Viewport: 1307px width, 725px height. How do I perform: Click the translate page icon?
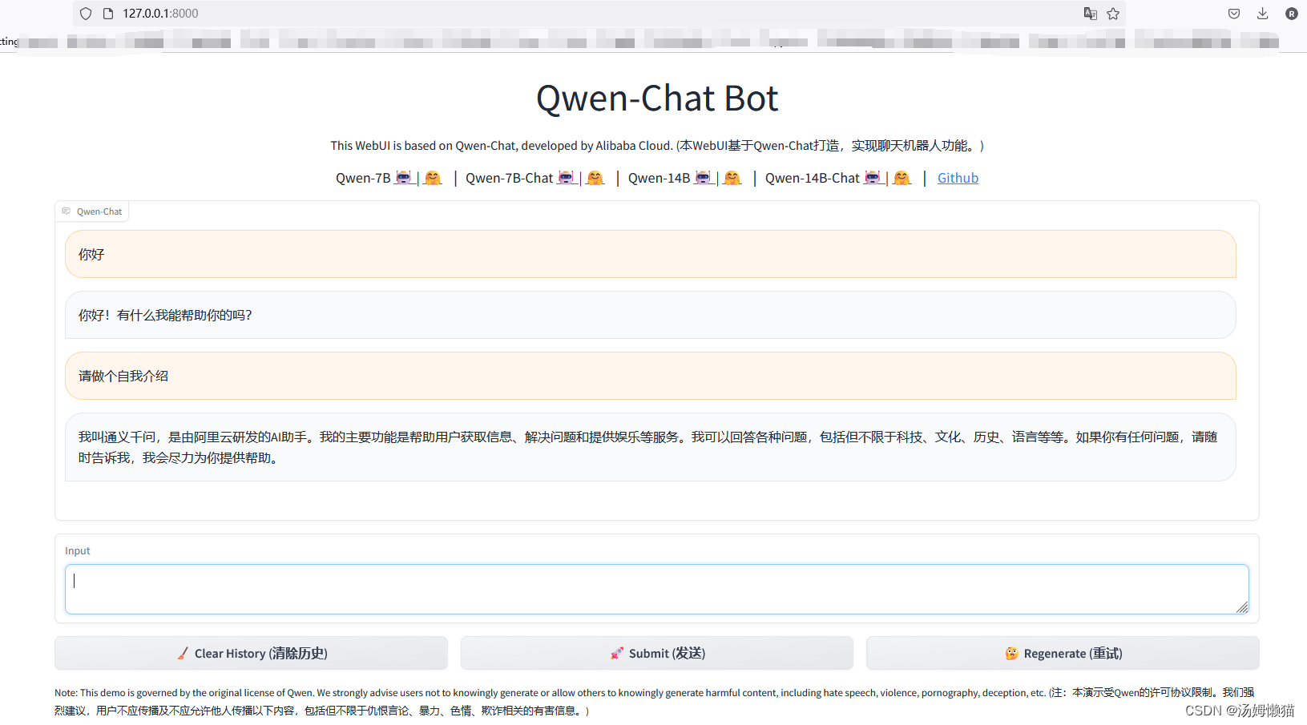coord(1090,14)
